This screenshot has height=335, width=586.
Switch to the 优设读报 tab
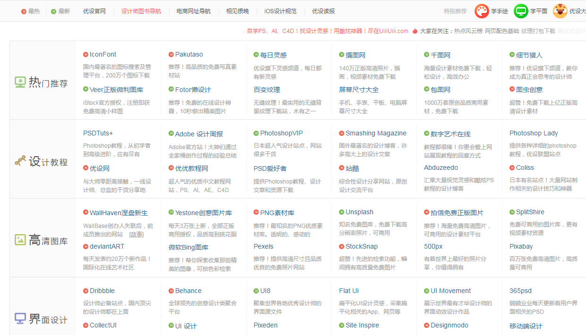(x=323, y=11)
